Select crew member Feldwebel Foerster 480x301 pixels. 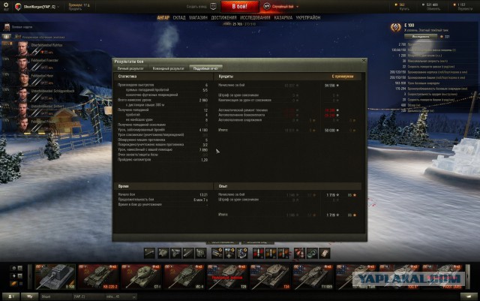(x=38, y=64)
